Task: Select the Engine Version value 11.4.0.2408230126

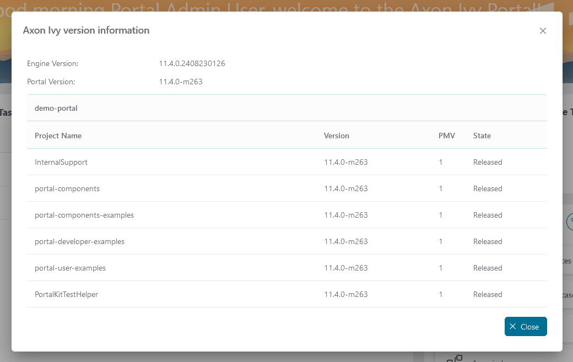Action: [192, 63]
